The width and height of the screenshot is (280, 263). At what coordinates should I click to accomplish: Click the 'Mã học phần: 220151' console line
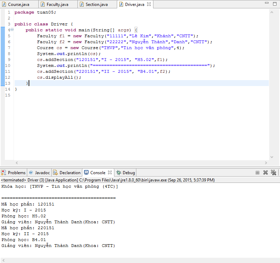(28, 228)
